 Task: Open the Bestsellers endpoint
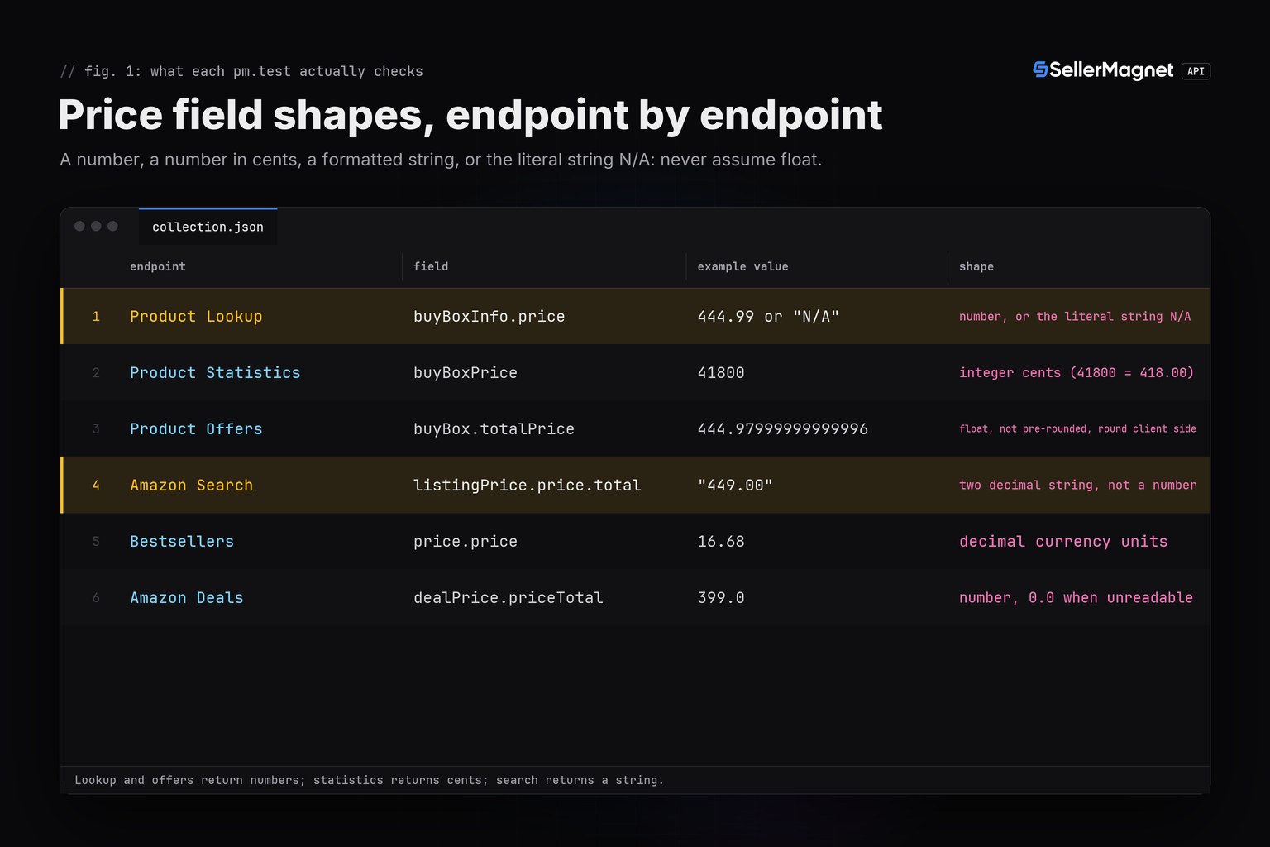pyautogui.click(x=182, y=541)
